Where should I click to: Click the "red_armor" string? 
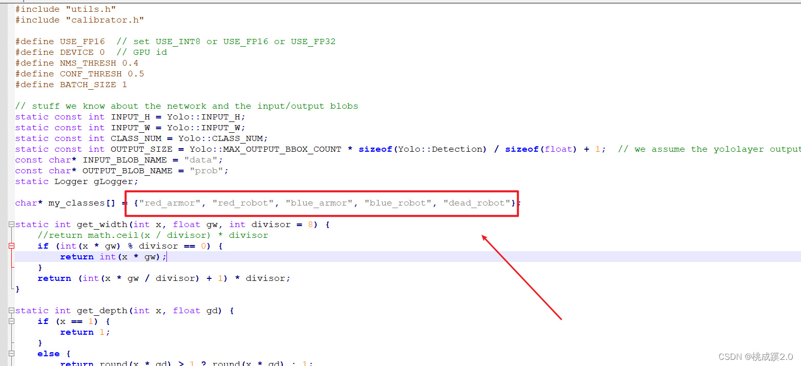tap(170, 203)
